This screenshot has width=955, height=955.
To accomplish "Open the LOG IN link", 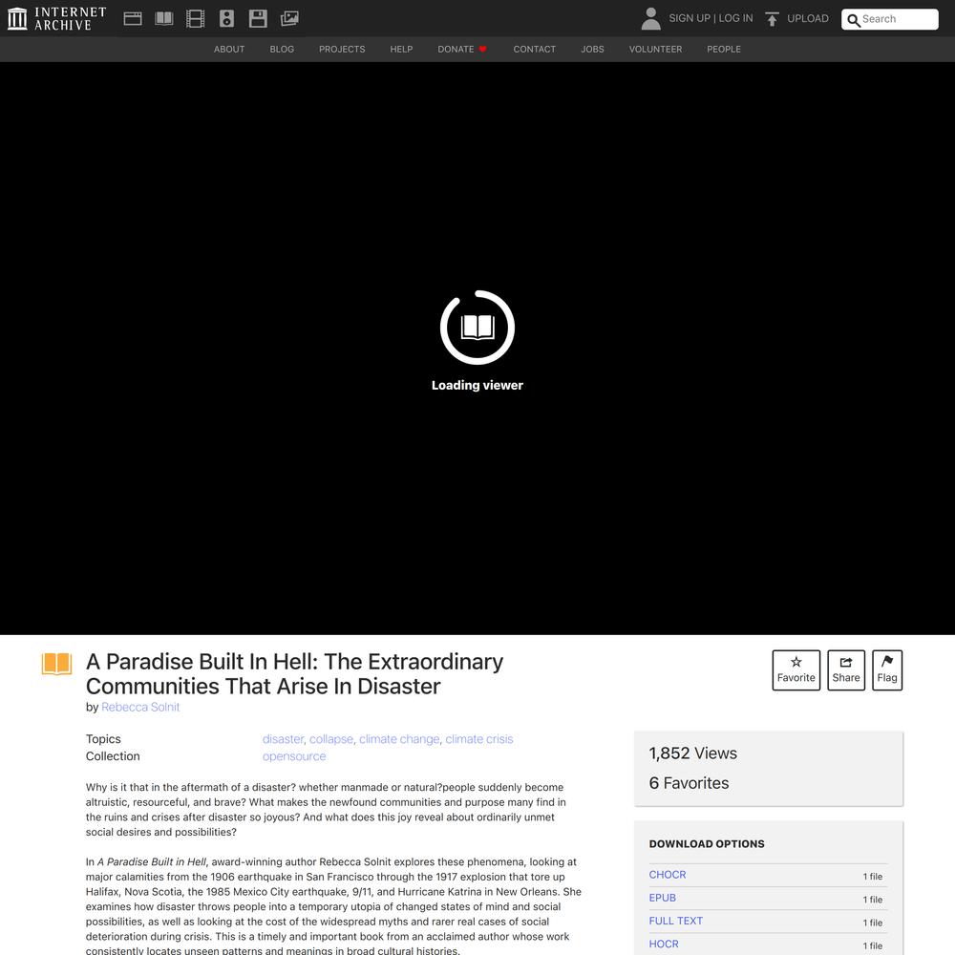I will tap(735, 18).
